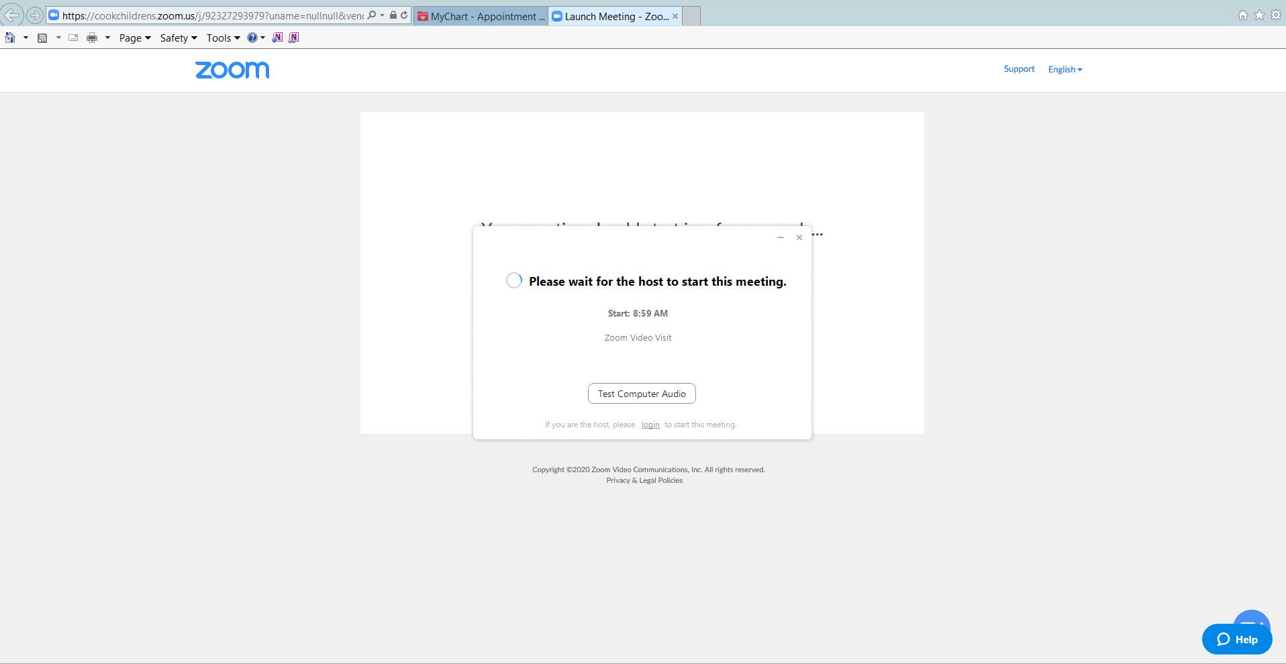1286x664 pixels.
Task: Click the browser forward arrow button
Action: click(34, 15)
